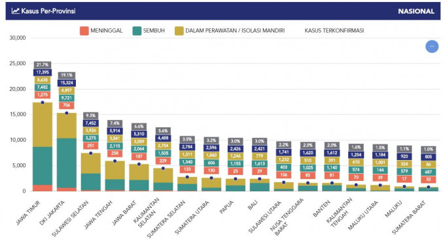The height and width of the screenshot is (241, 445).
Task: Click the teal SEMBUH color swatch
Action: (x=137, y=31)
